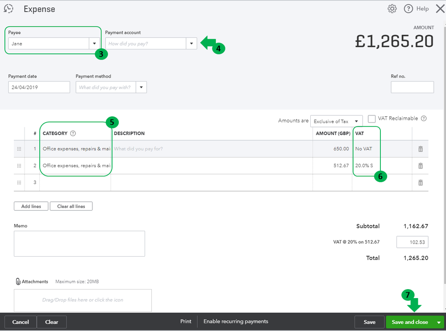Open the Payment account dropdown

[192, 44]
